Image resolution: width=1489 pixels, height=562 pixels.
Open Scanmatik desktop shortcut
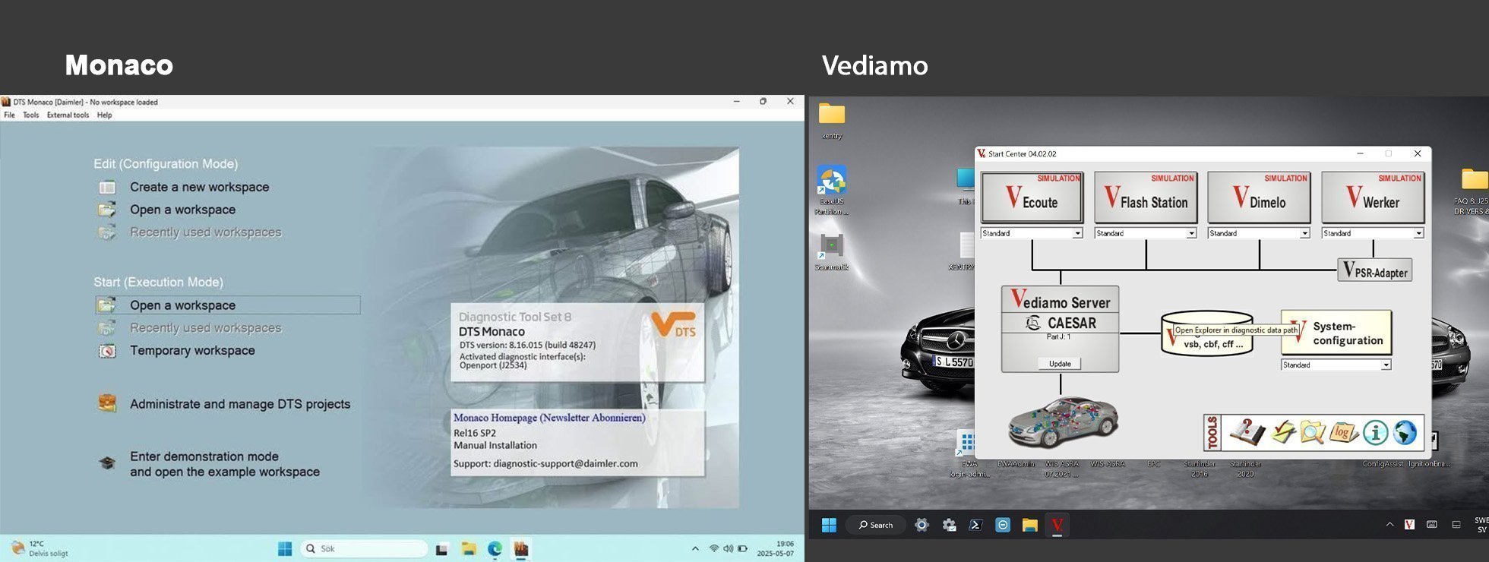[832, 252]
